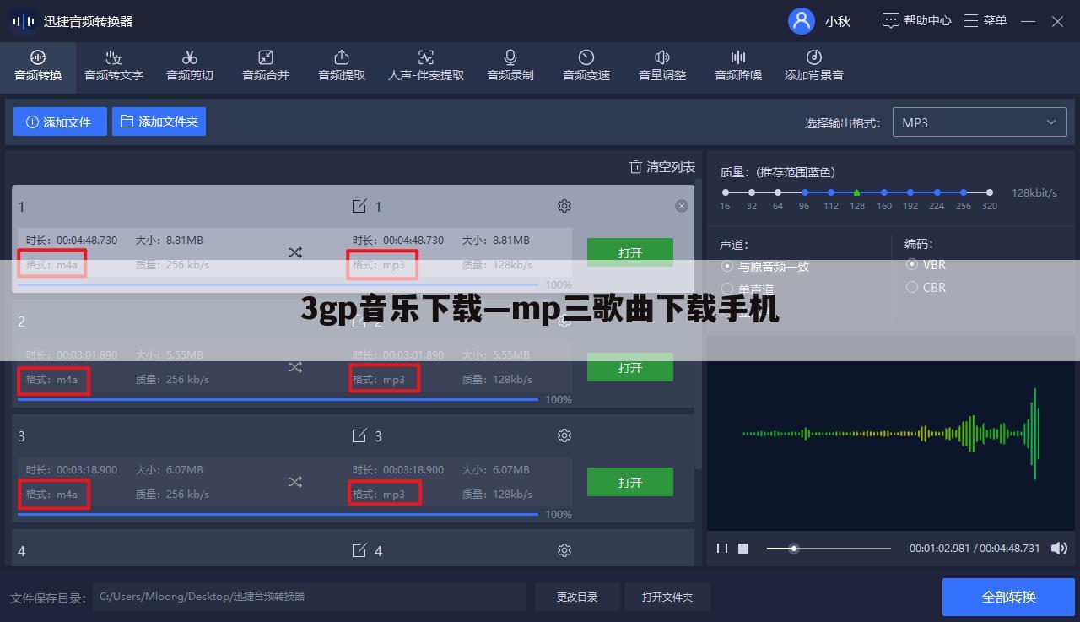1080x622 pixels.
Task: Remove file 1 with its close icon
Action: [x=682, y=206]
